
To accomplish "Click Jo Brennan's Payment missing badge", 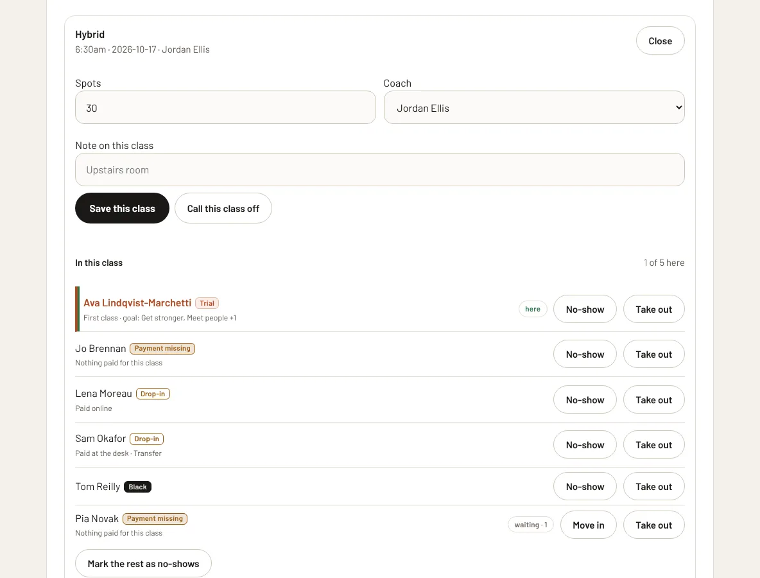I will (162, 348).
